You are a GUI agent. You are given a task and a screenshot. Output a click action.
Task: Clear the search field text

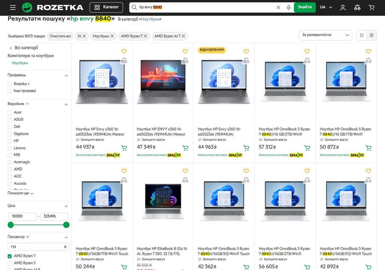point(278,7)
